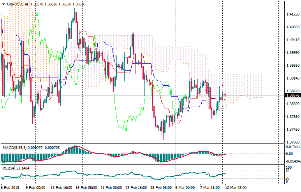
Task: Click the current price marker 1.38576
Action: tap(292, 95)
